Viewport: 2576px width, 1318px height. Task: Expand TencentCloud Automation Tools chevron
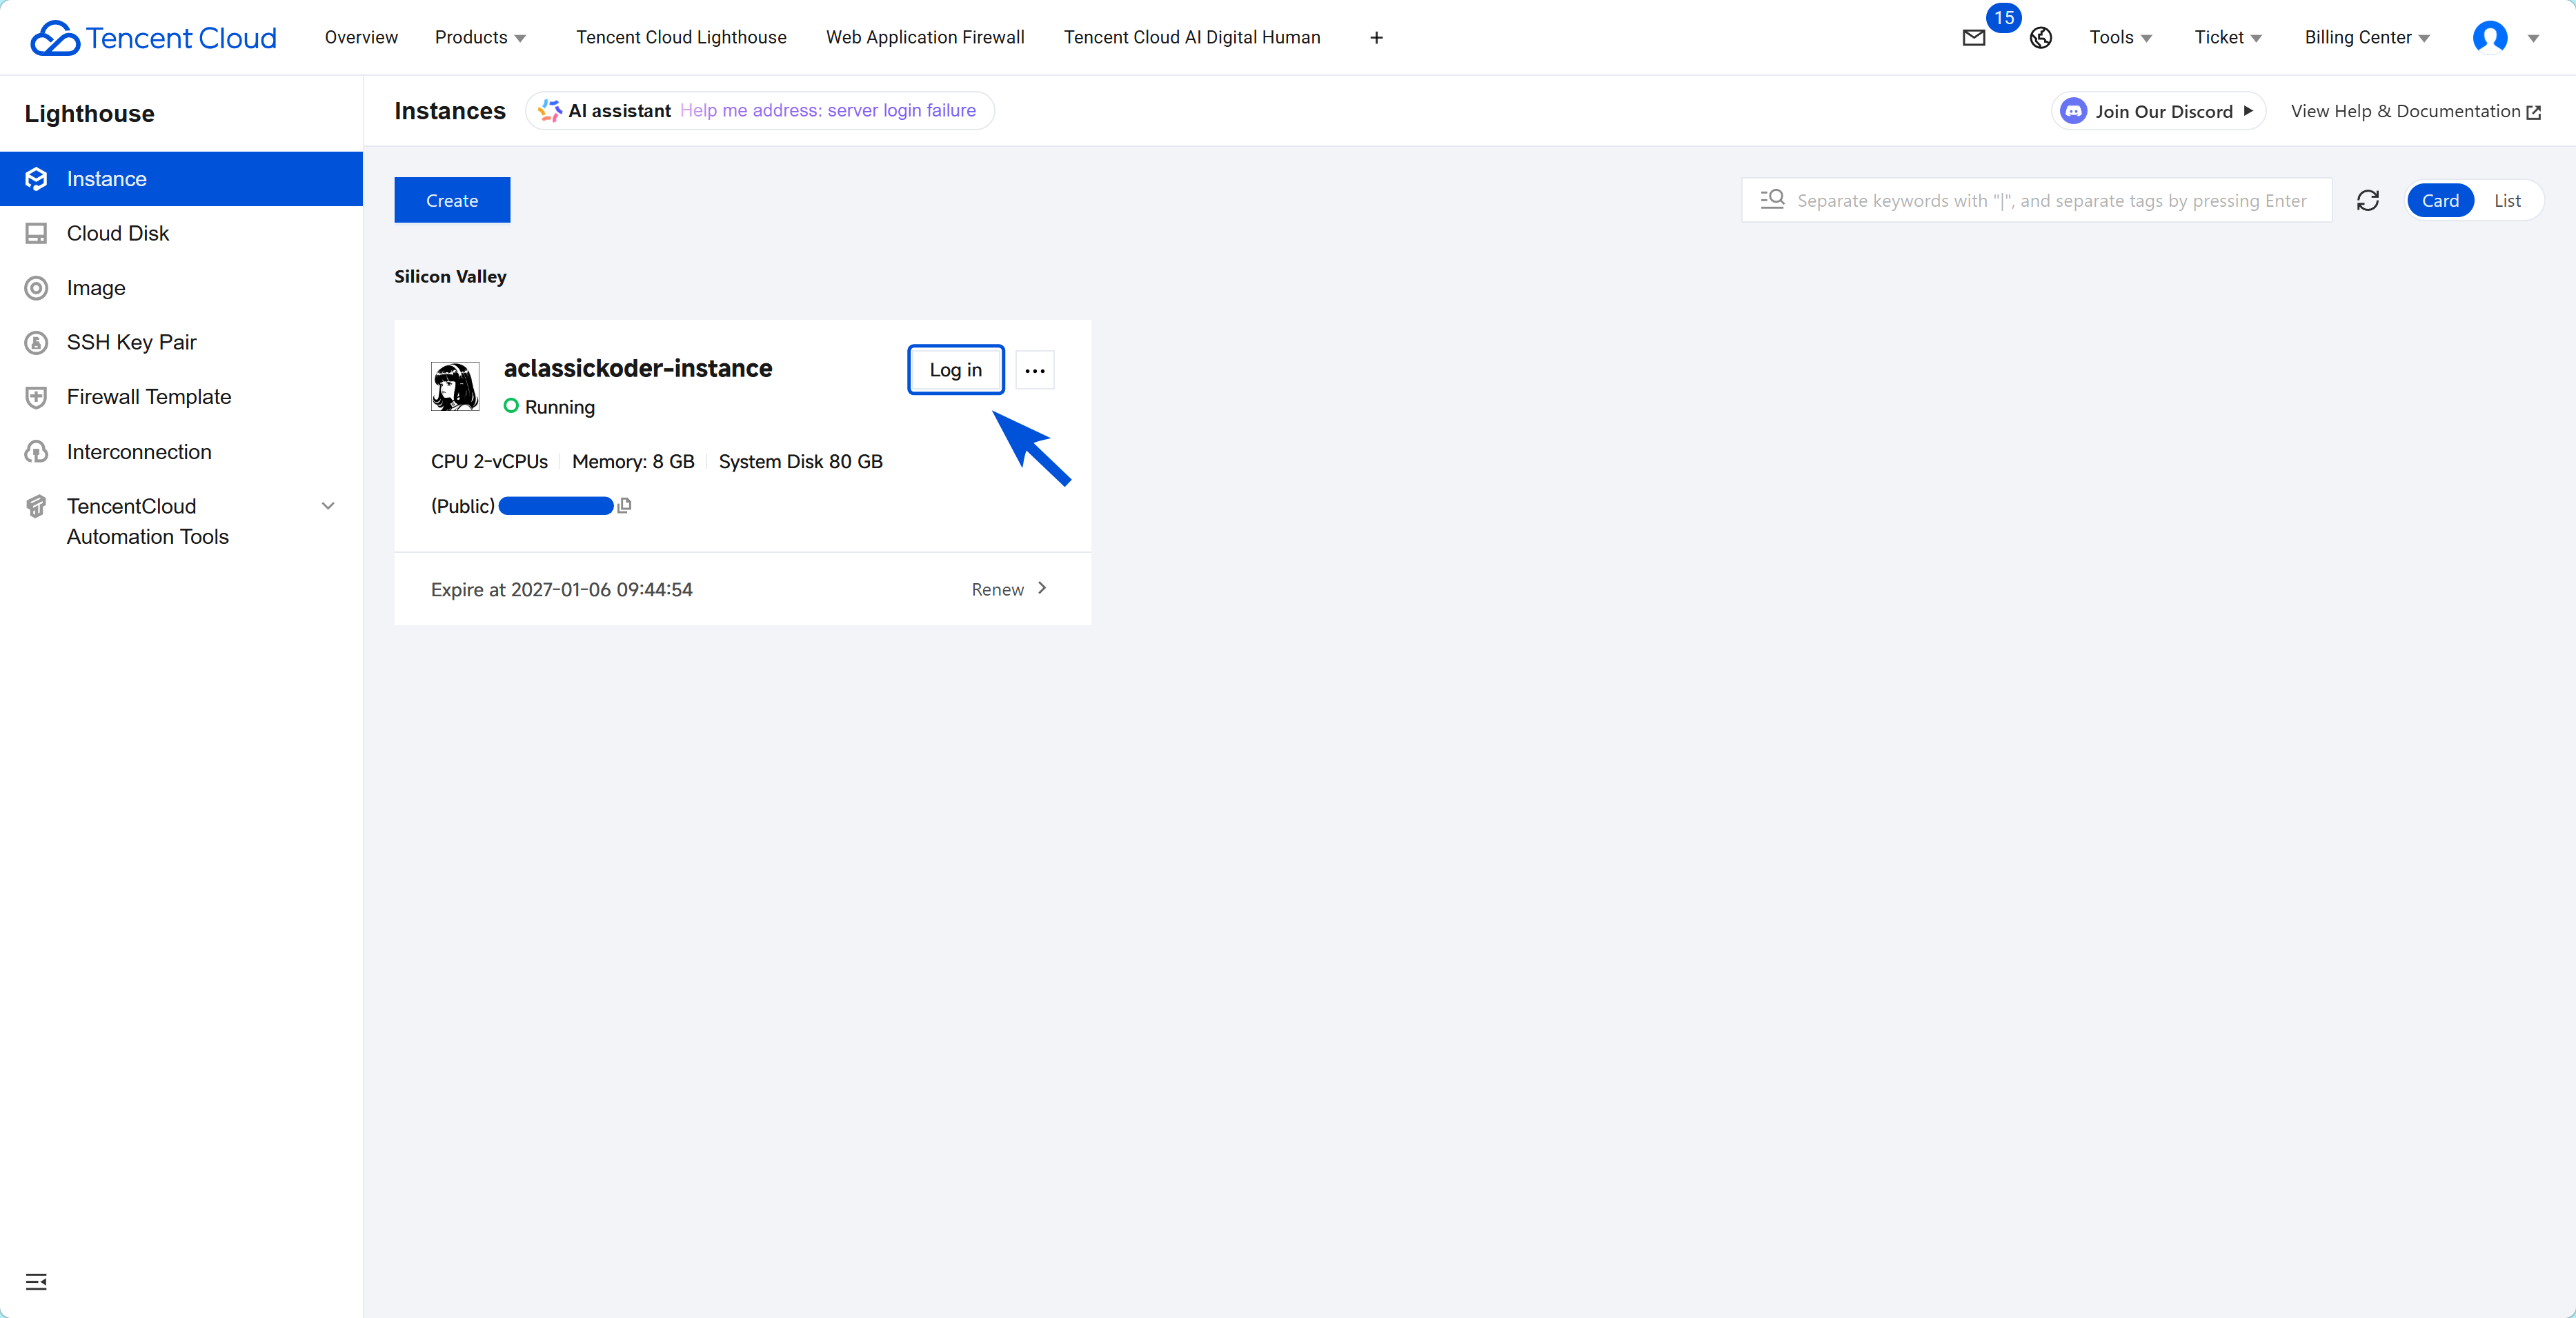coord(328,505)
